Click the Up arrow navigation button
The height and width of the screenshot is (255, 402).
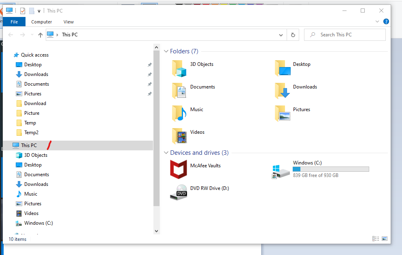40,35
